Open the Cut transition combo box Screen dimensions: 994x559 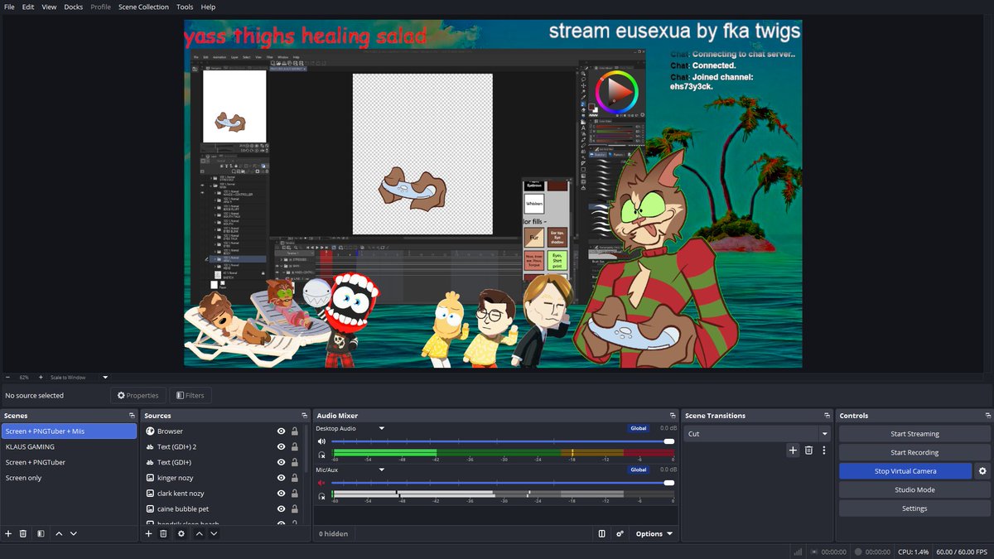tap(757, 434)
